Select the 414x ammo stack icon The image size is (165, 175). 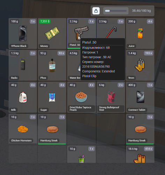tap(139, 159)
